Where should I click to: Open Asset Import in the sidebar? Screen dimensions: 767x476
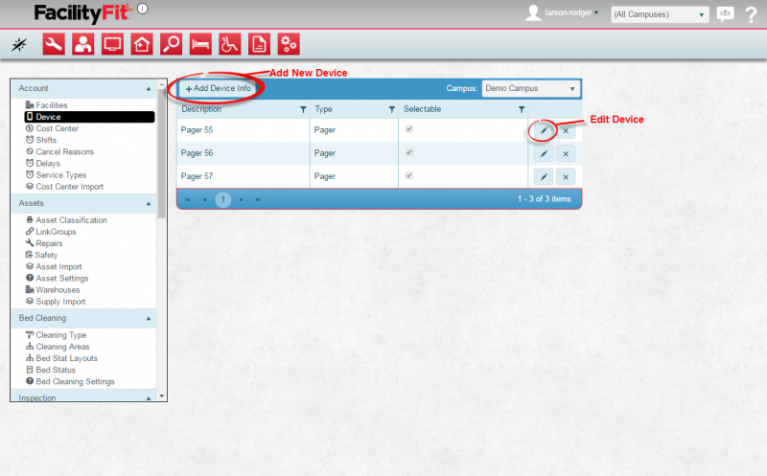pos(54,267)
